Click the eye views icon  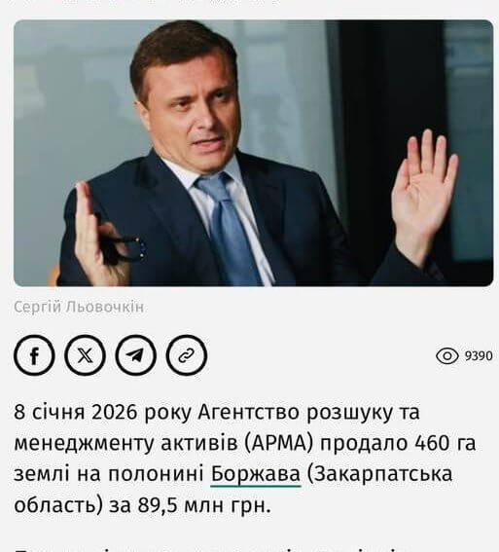(446, 356)
